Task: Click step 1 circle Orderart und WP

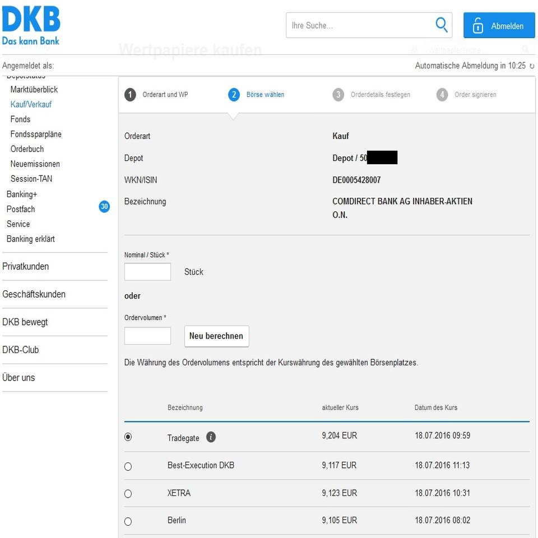Action: pyautogui.click(x=130, y=95)
